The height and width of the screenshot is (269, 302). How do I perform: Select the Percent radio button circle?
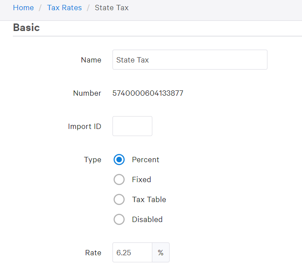[x=119, y=160]
